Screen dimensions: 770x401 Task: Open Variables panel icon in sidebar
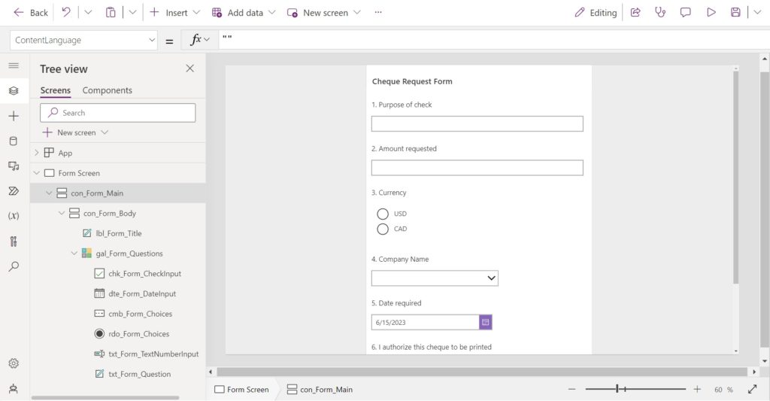pos(14,216)
